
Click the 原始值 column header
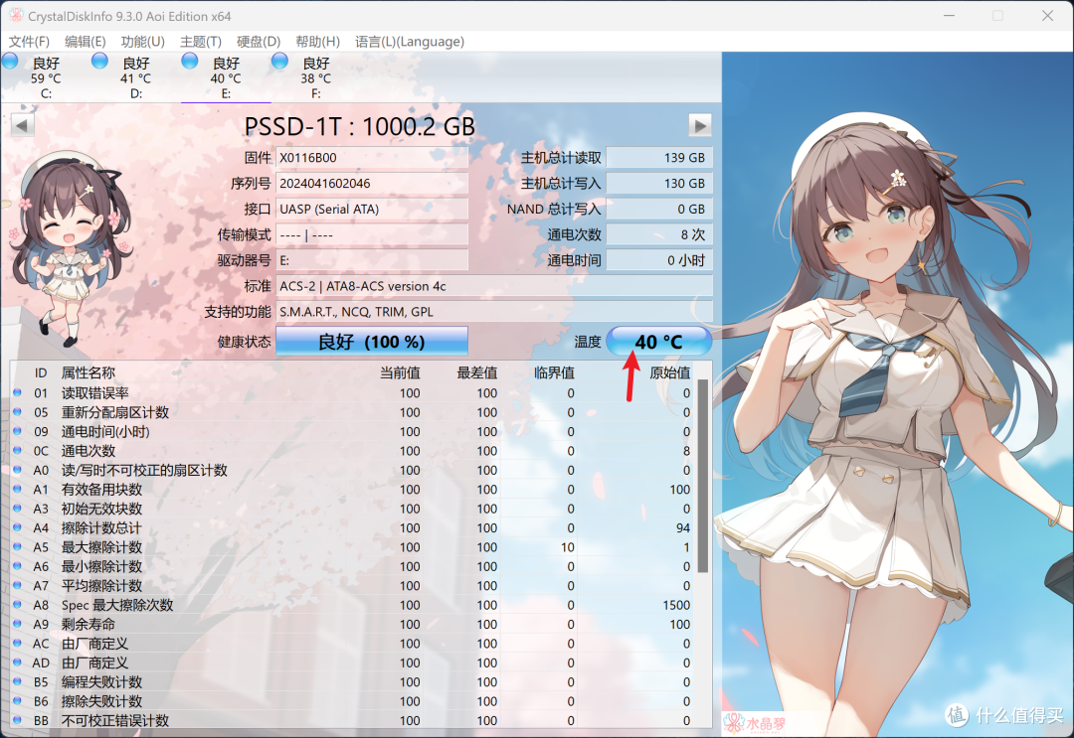tap(670, 372)
